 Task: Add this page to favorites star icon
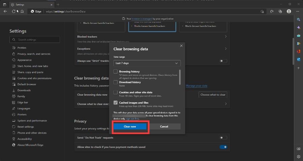(x=262, y=11)
